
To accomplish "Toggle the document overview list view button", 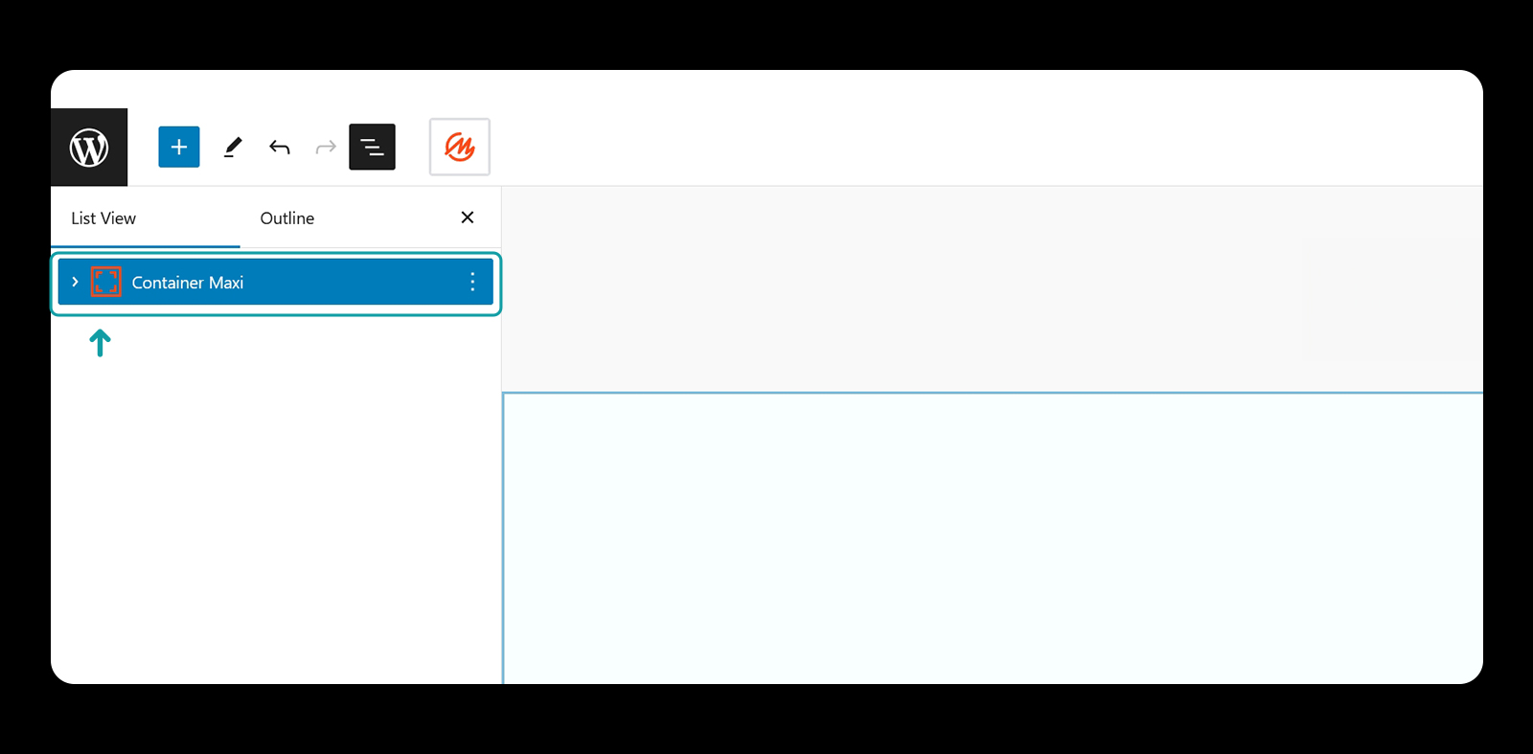I will pos(372,147).
